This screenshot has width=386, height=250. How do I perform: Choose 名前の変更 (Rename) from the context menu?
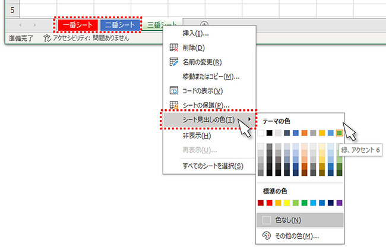pos(203,62)
